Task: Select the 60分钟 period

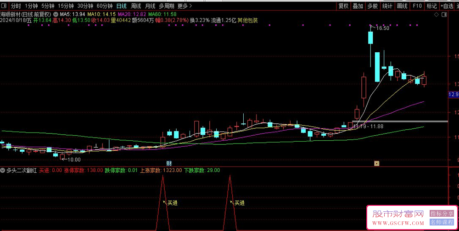Action: tap(105, 6)
